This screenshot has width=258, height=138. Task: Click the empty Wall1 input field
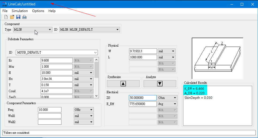50,116
